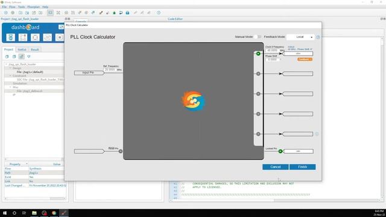
Task: Collapse the Constraint tree node
Action: pos(10,76)
